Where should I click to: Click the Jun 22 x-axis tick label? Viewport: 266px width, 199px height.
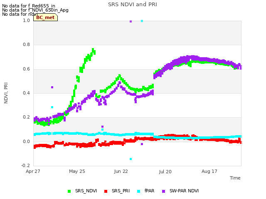click(121, 171)
